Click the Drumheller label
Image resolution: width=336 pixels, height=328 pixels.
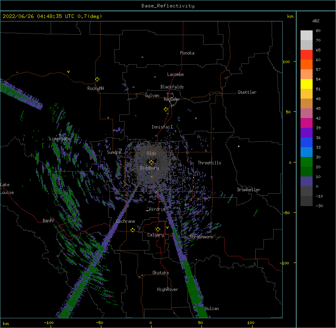tap(249, 190)
